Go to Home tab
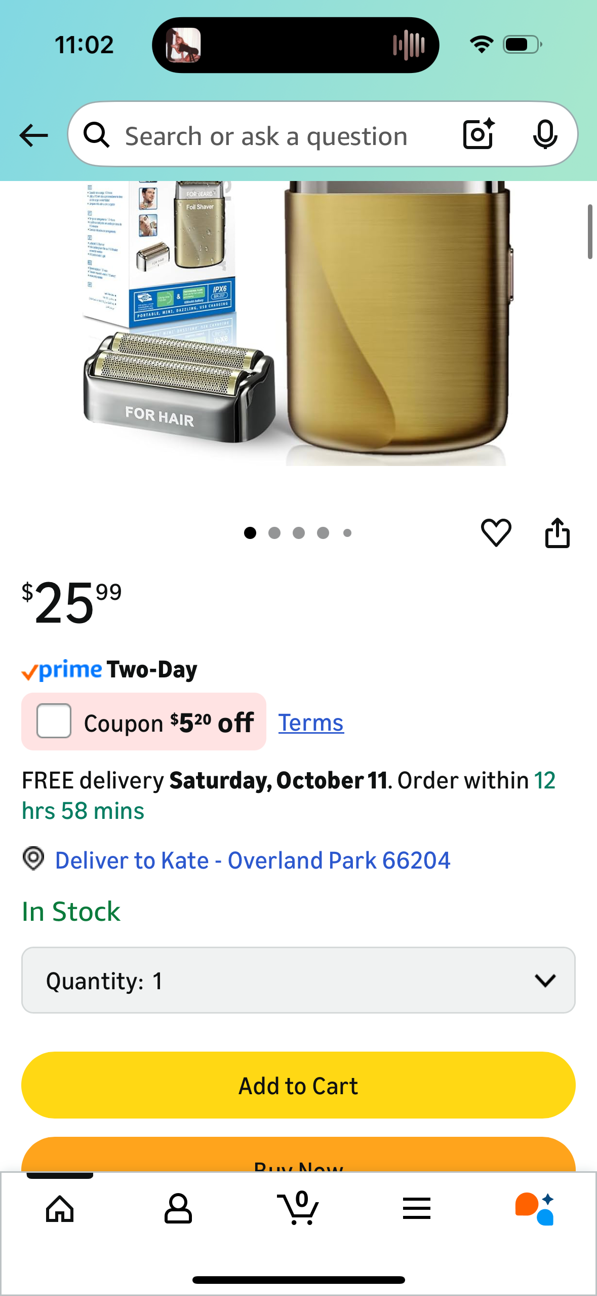This screenshot has height=1296, width=597. pos(60,1209)
